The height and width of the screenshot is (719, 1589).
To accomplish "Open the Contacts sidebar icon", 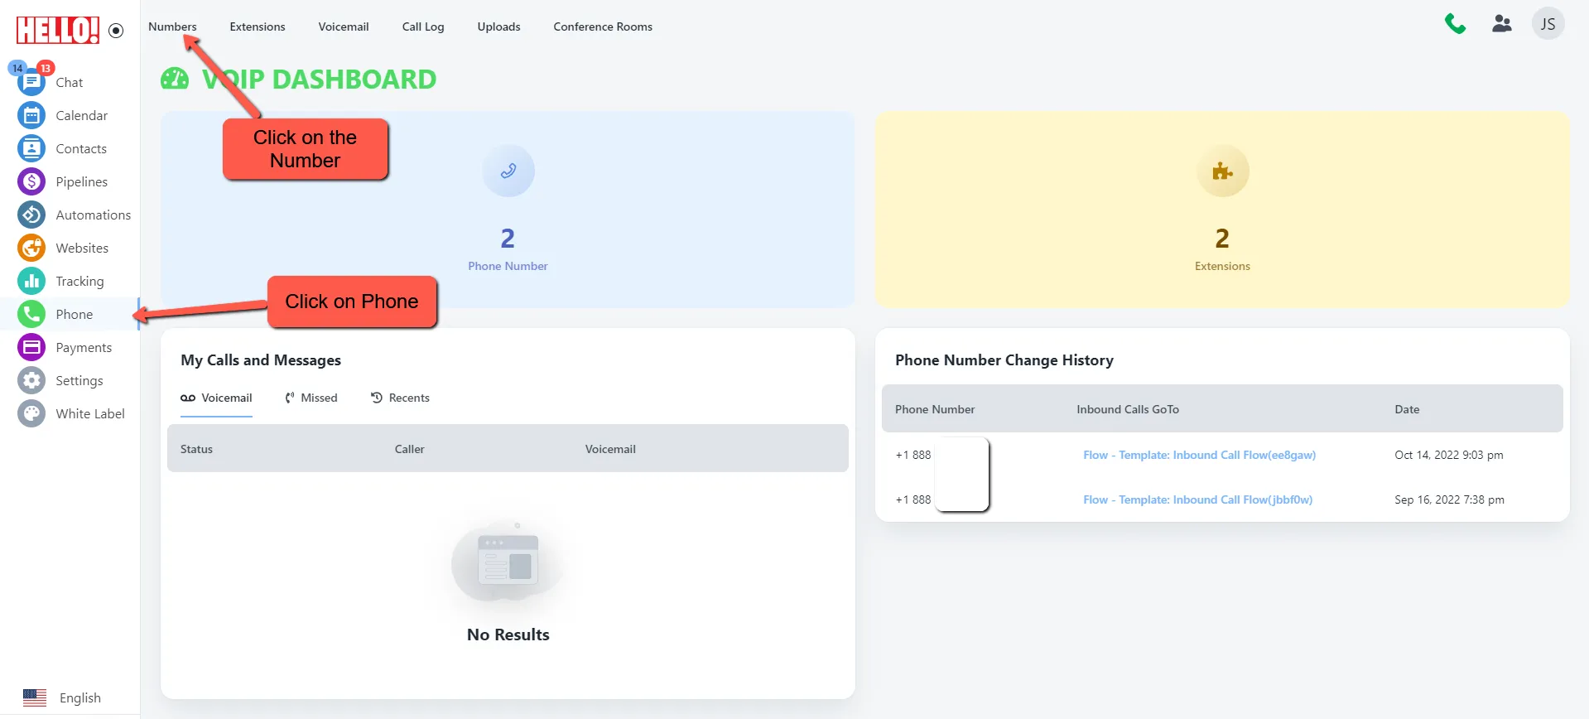I will pos(31,148).
